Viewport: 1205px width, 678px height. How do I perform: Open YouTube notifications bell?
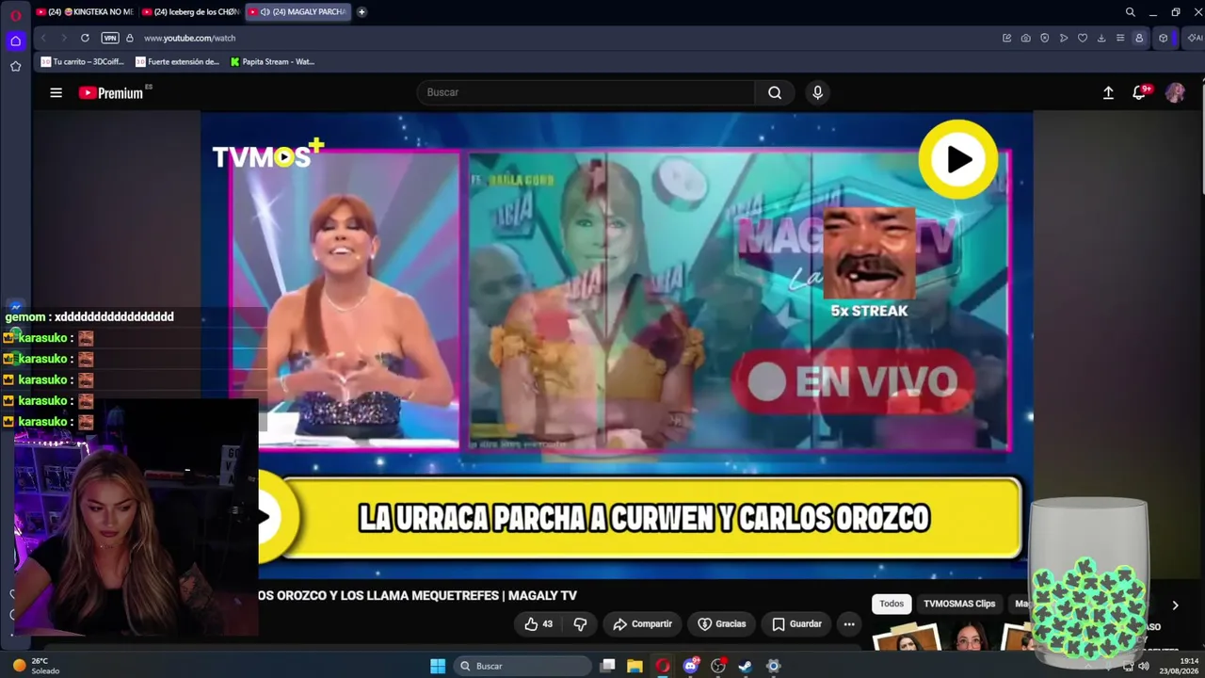[x=1139, y=92]
